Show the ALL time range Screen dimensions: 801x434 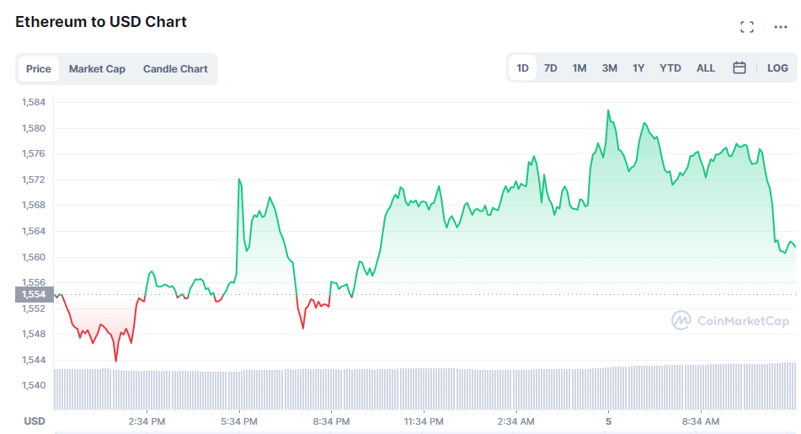pos(706,68)
